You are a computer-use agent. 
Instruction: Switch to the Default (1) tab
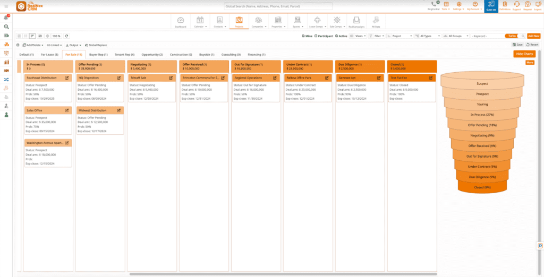coord(27,55)
